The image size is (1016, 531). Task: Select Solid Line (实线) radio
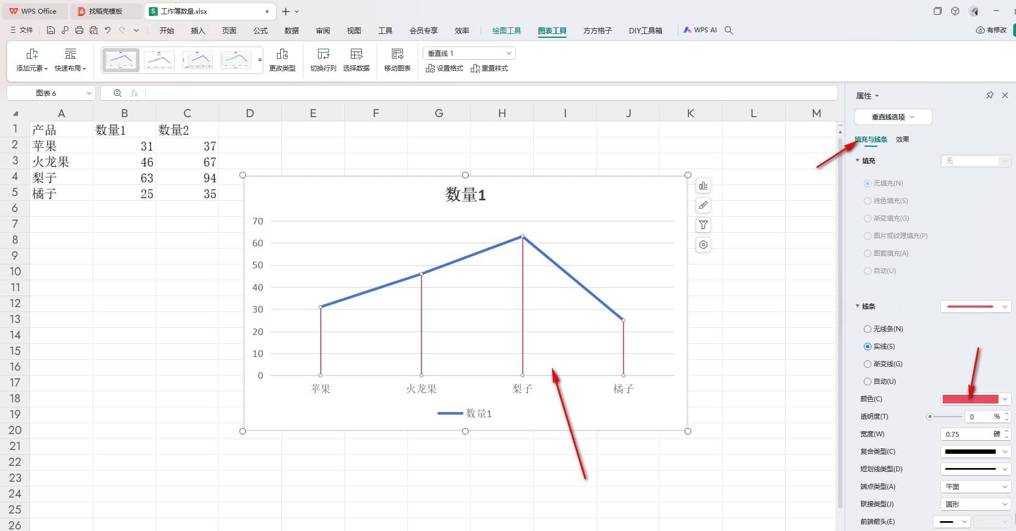pyautogui.click(x=867, y=347)
